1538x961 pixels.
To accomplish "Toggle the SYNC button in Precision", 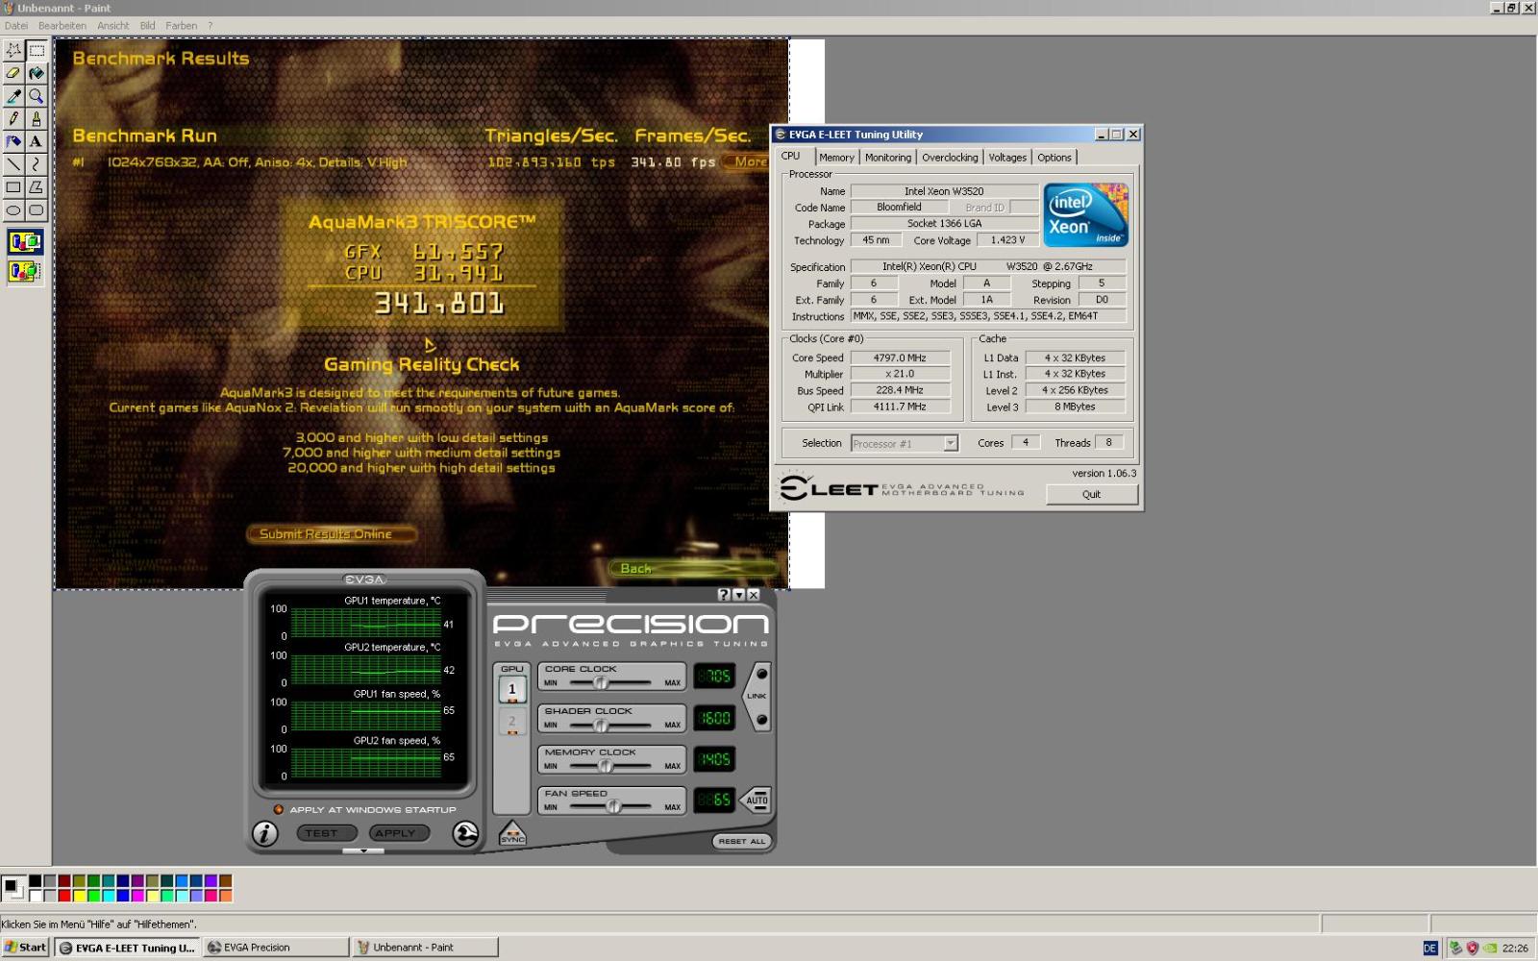I will (512, 833).
